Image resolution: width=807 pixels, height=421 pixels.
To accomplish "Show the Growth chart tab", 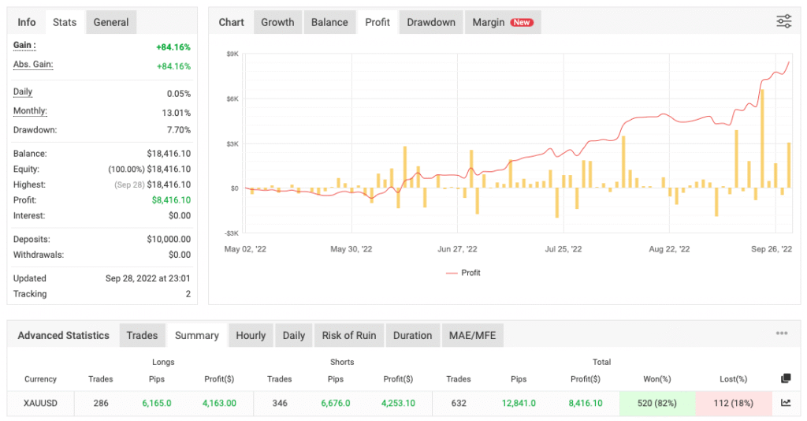I will click(277, 22).
